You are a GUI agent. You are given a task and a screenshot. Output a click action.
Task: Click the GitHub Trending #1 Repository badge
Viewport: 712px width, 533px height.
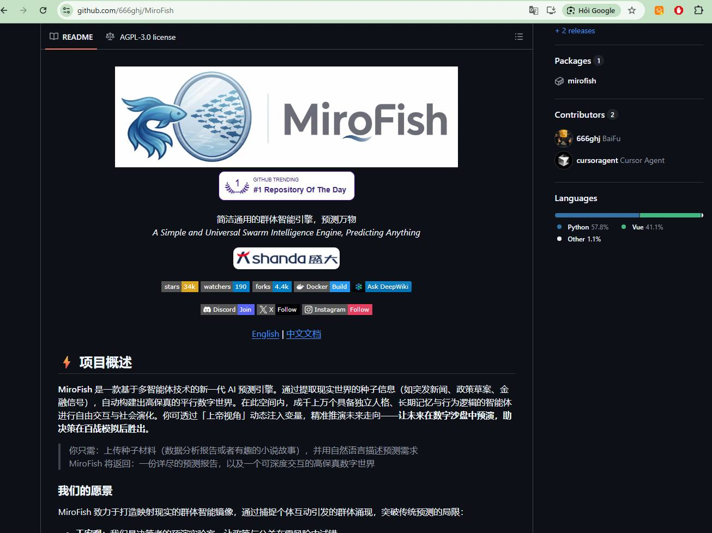click(x=287, y=186)
